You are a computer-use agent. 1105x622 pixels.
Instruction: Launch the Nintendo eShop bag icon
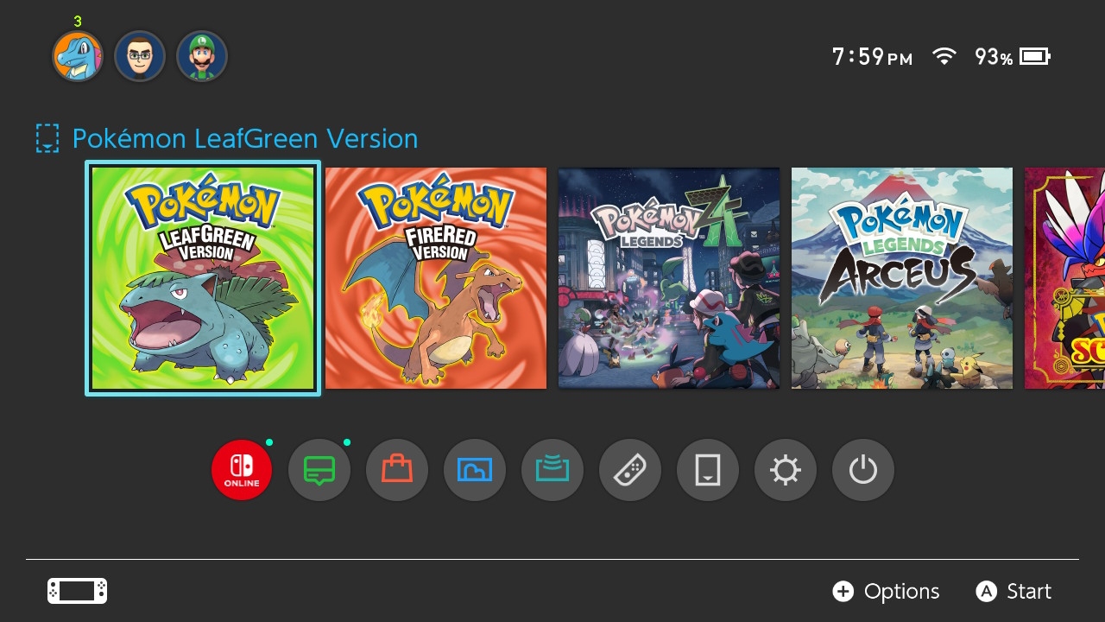(x=397, y=471)
